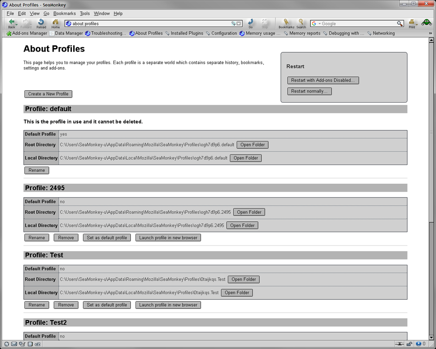
Task: Open Folder for default profile Root Directory
Action: [252, 145]
